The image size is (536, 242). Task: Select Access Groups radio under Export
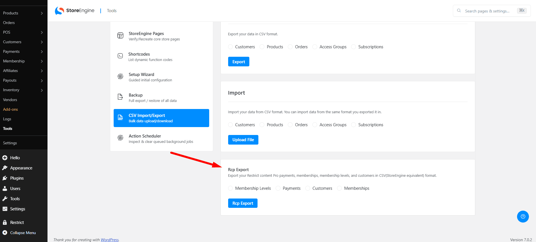coord(315,47)
